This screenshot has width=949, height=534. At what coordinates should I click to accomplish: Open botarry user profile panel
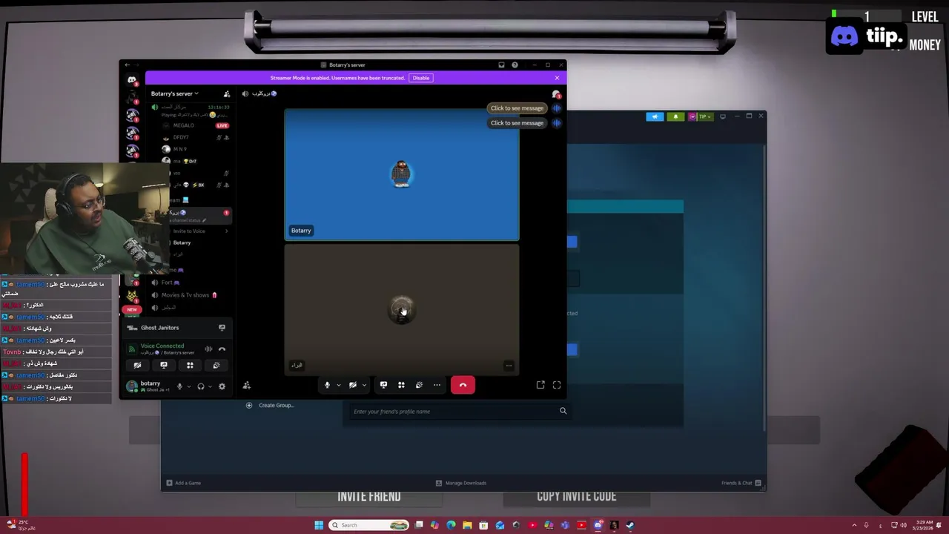click(x=148, y=386)
